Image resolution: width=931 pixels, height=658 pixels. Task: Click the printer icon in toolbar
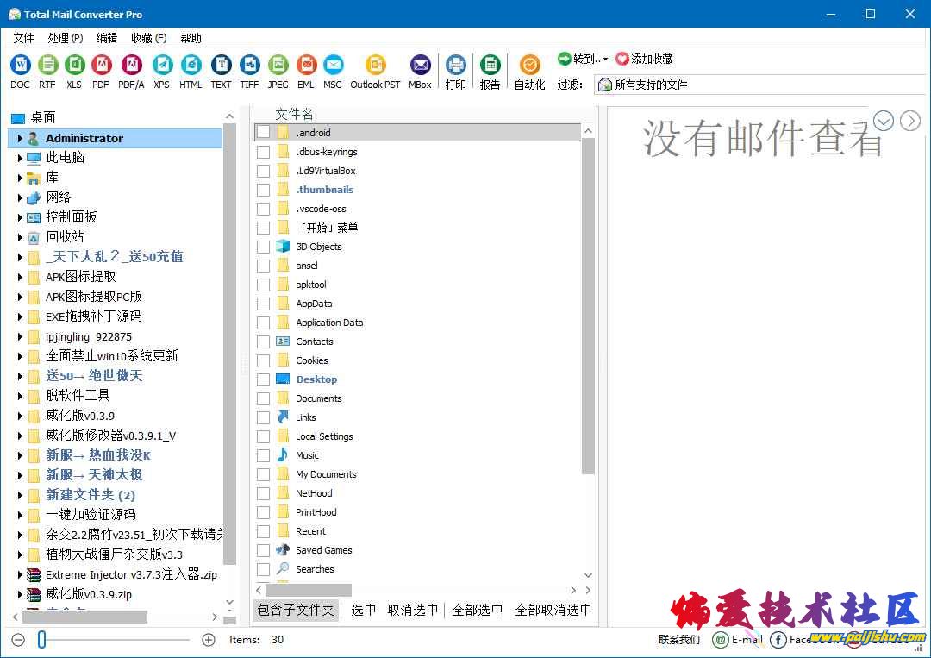pos(456,65)
